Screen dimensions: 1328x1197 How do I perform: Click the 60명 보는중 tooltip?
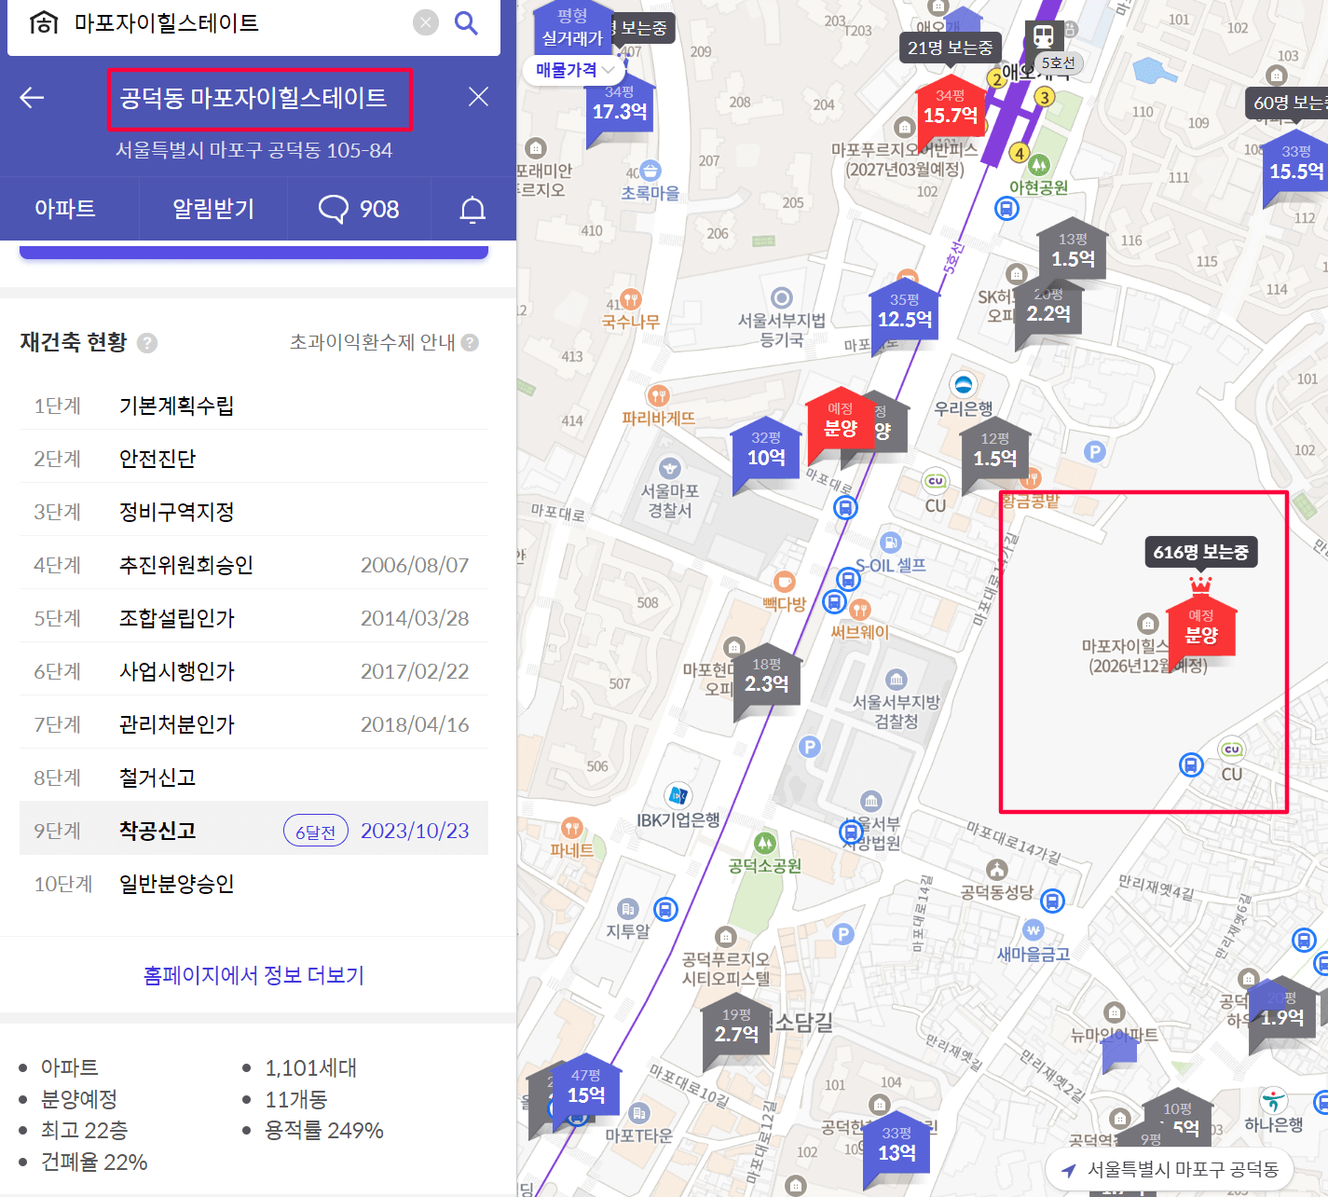[1287, 103]
